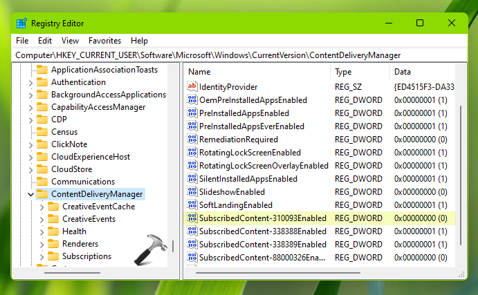Click REG_SZ type of IdentityProvider
The height and width of the screenshot is (295, 478).
coord(348,87)
